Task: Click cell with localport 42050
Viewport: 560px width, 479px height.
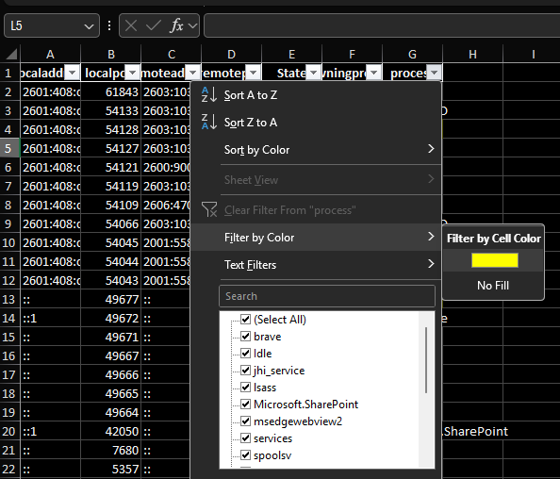Action: click(111, 431)
